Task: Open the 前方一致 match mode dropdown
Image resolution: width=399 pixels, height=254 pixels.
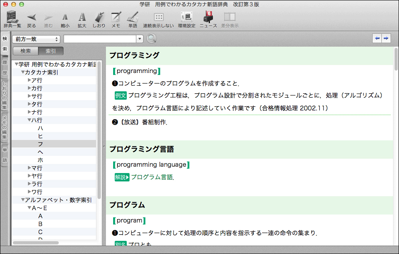Action: [x=36, y=39]
